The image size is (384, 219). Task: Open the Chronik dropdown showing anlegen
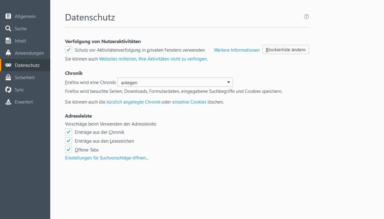pos(175,82)
